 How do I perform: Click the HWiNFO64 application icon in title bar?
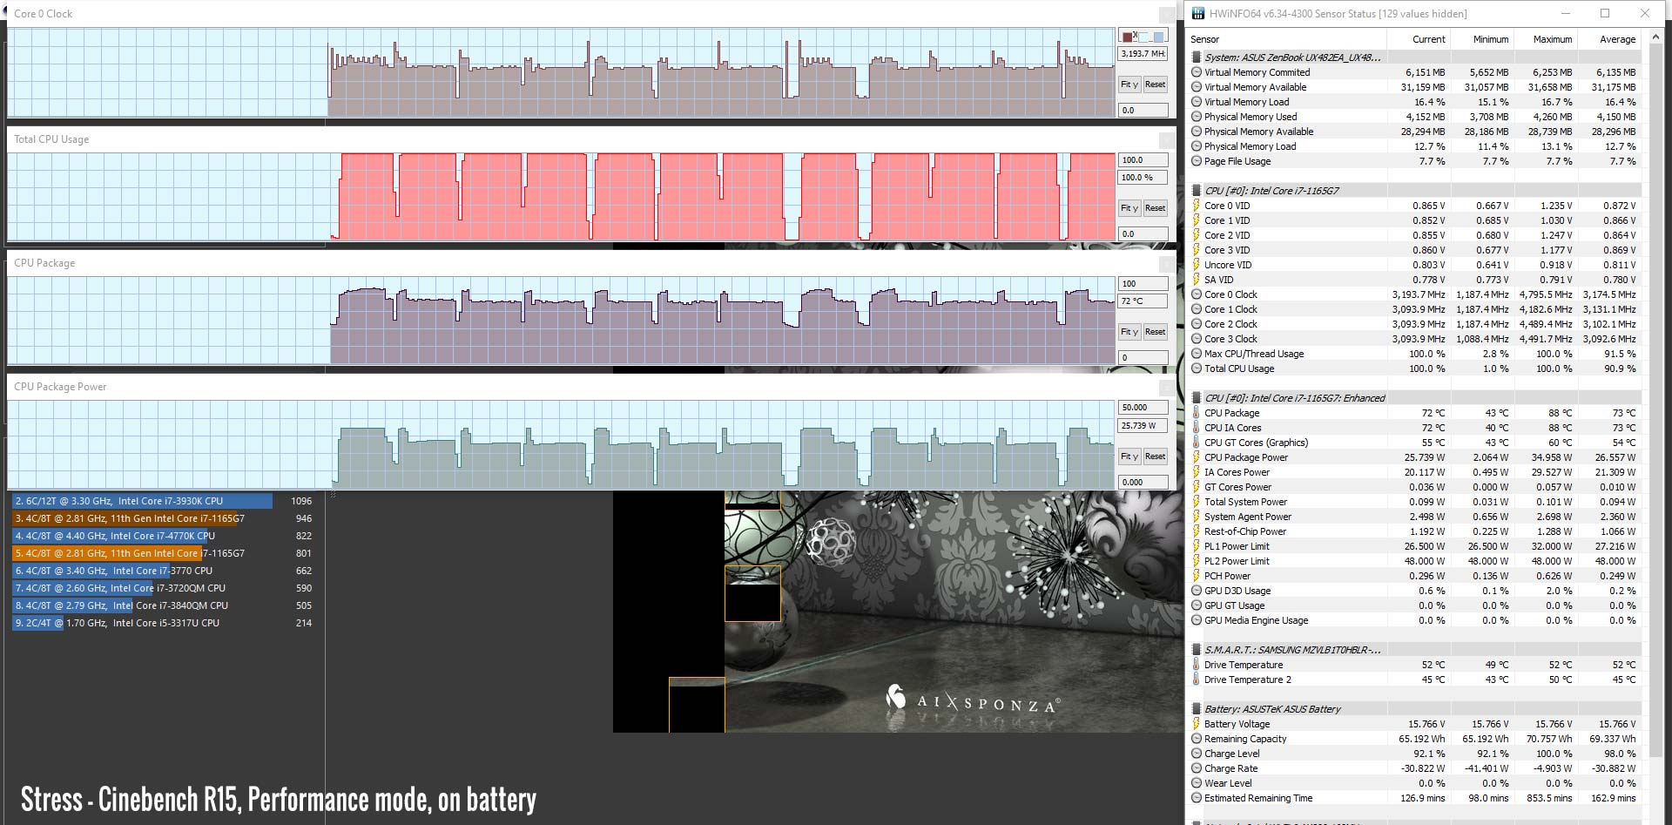[1198, 13]
